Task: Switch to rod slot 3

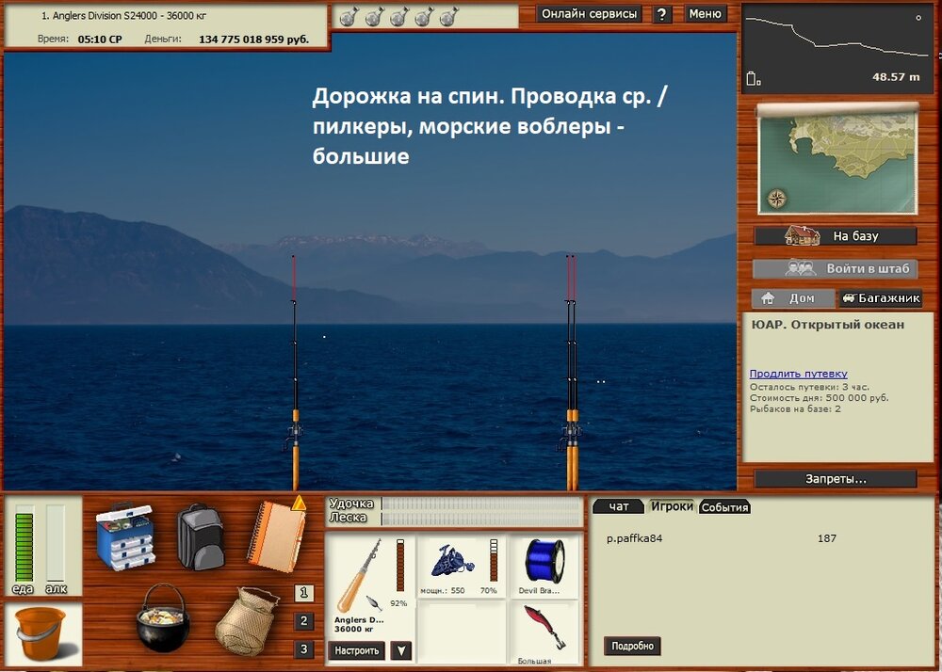Action: click(303, 649)
